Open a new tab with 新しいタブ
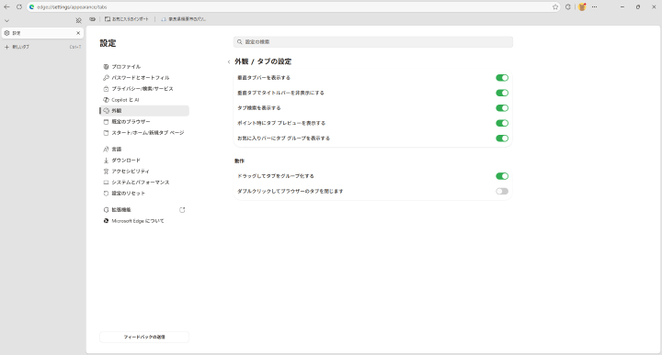 click(x=42, y=47)
